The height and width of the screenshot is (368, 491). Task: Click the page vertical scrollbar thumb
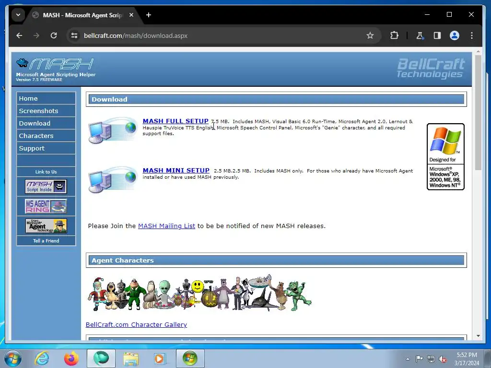(478, 113)
